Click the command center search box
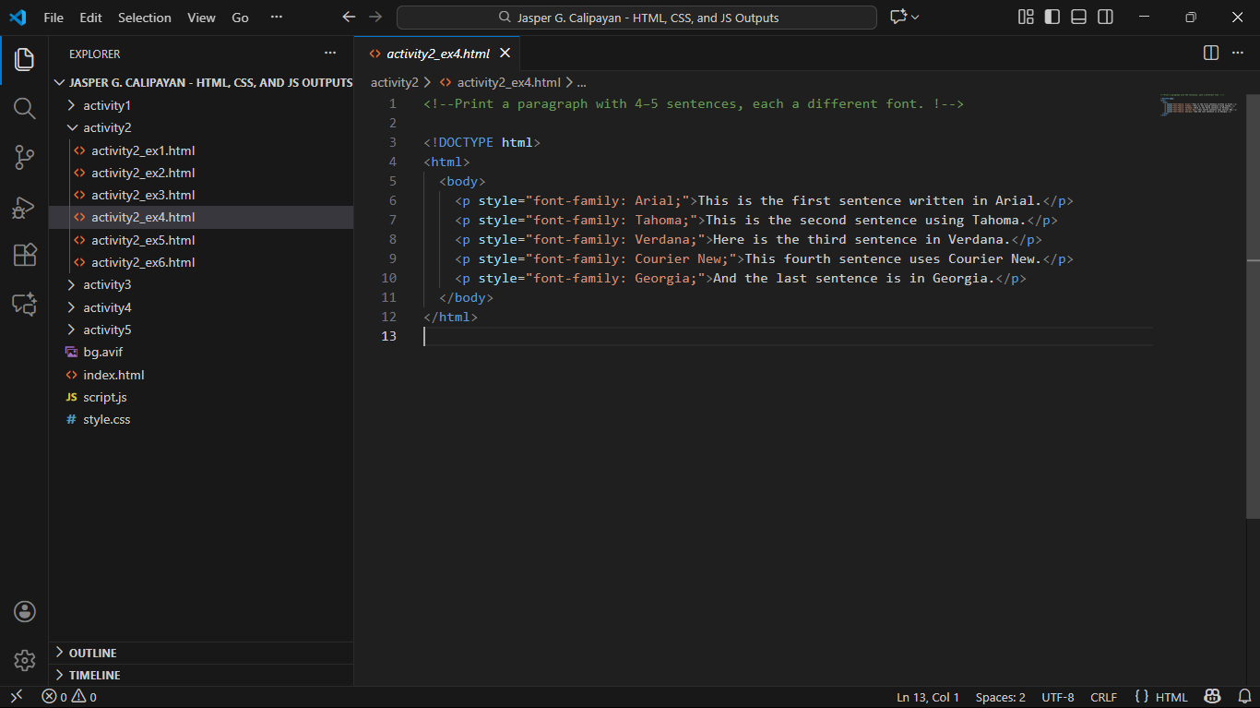The height and width of the screenshot is (708, 1260). (636, 18)
